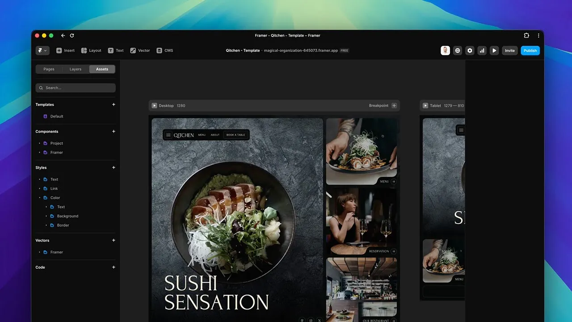Click the hamburger menu in Qitchen navbar
The width and height of the screenshot is (572, 322).
click(x=168, y=135)
